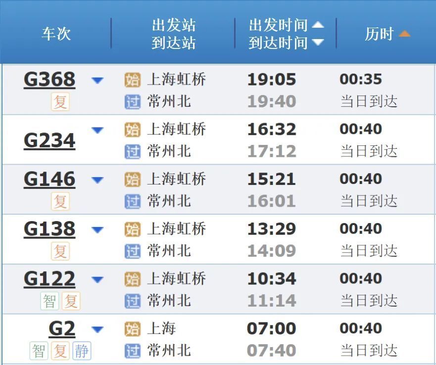The image size is (436, 365).
Task: Click the 静 quiet-carriage badge under G2
Action: (x=84, y=350)
